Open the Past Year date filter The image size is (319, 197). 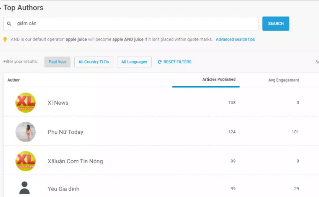[57, 62]
